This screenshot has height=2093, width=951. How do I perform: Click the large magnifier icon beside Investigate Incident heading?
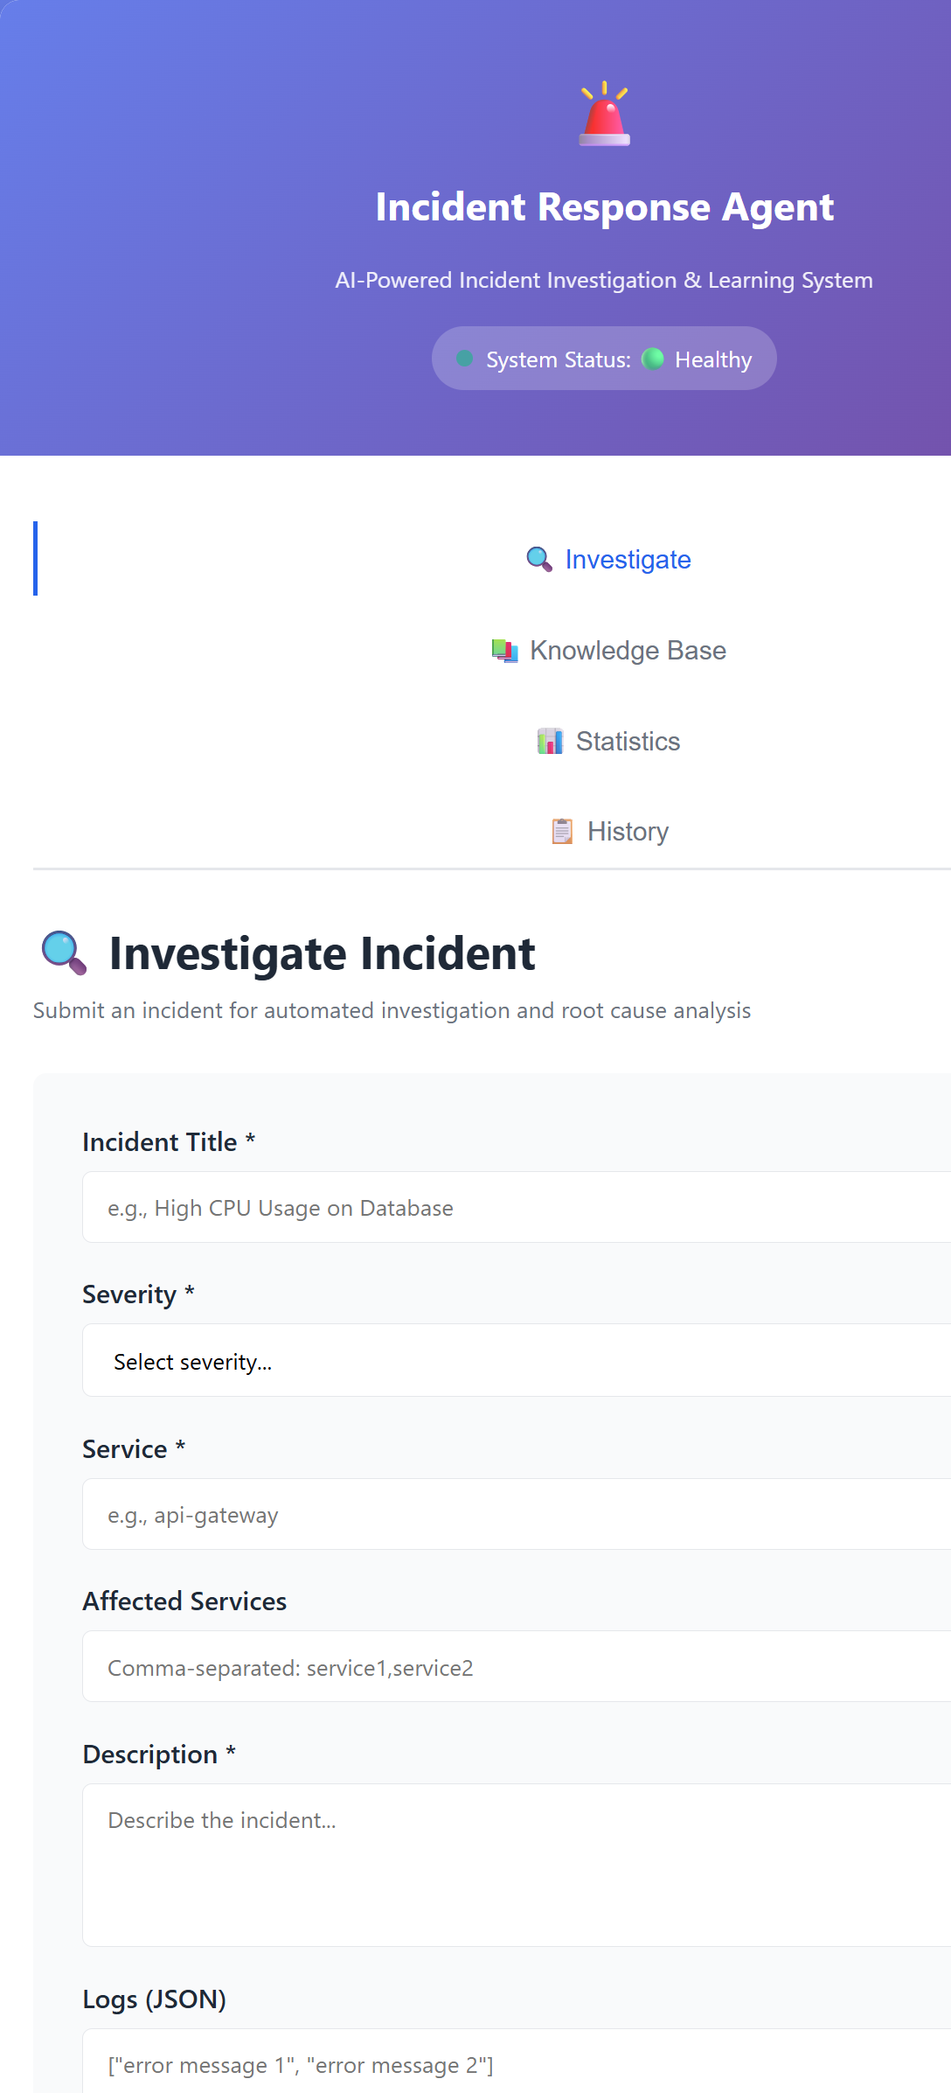click(65, 953)
